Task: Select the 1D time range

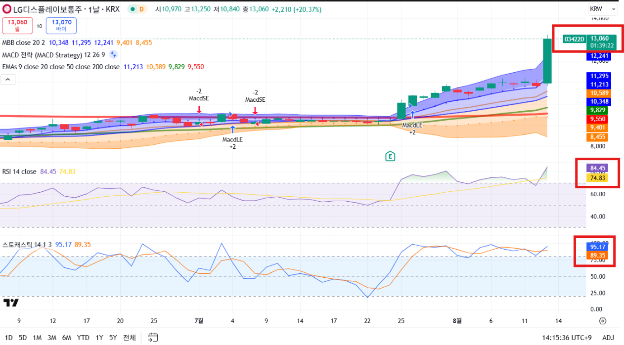Action: point(9,338)
